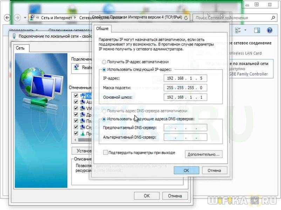
Task: Open Help via the blue question mark icon
Action: tap(270, 31)
